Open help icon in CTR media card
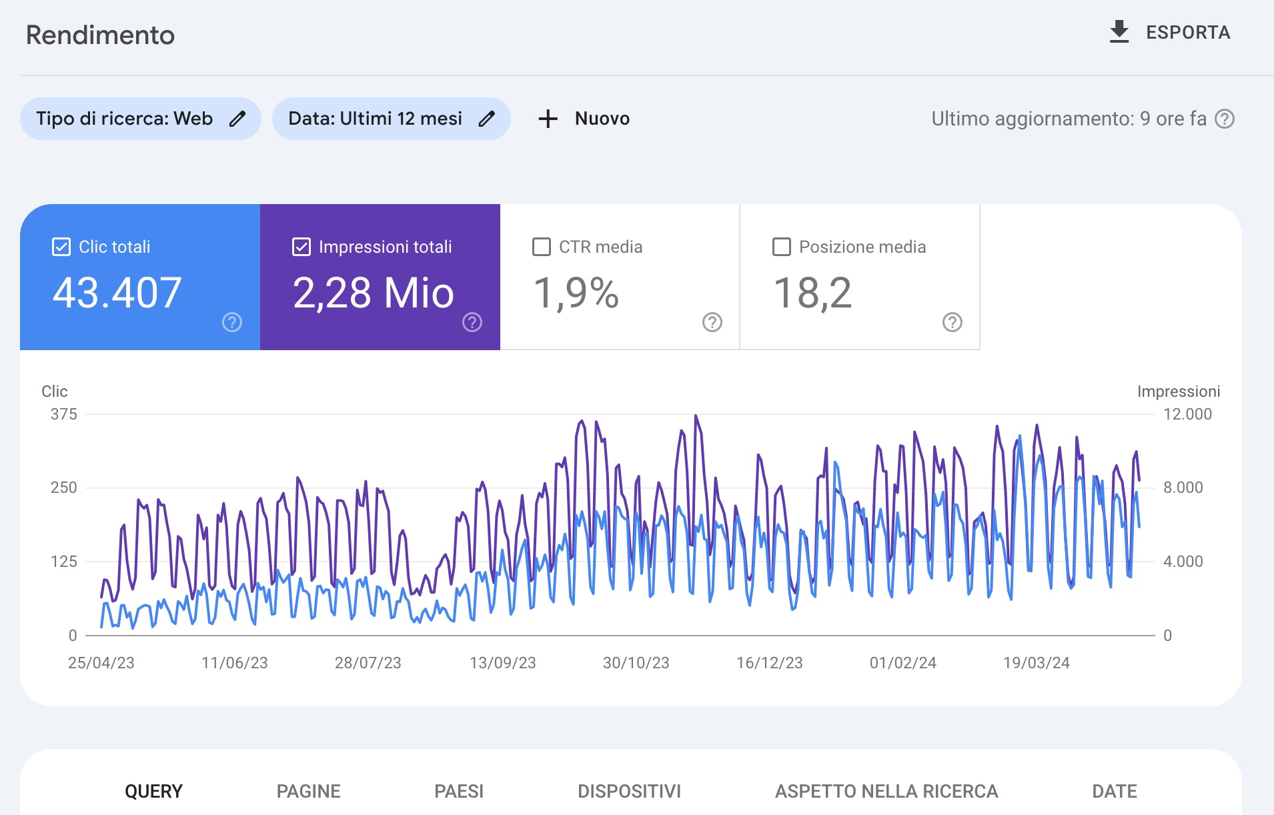Image resolution: width=1274 pixels, height=815 pixels. (712, 322)
